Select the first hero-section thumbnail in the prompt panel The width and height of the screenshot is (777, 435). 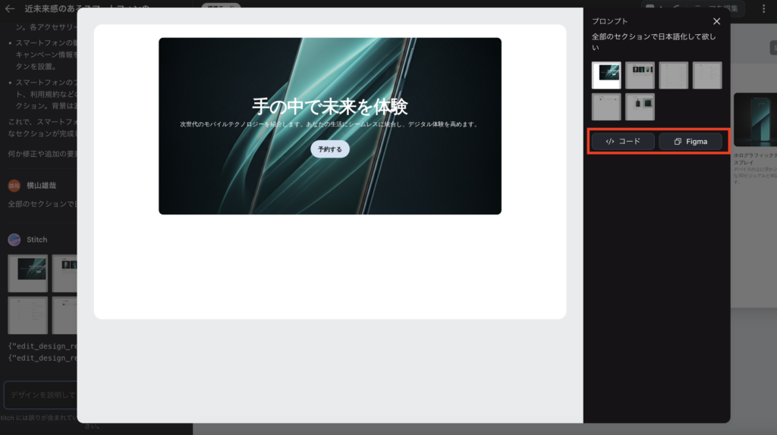tap(606, 75)
